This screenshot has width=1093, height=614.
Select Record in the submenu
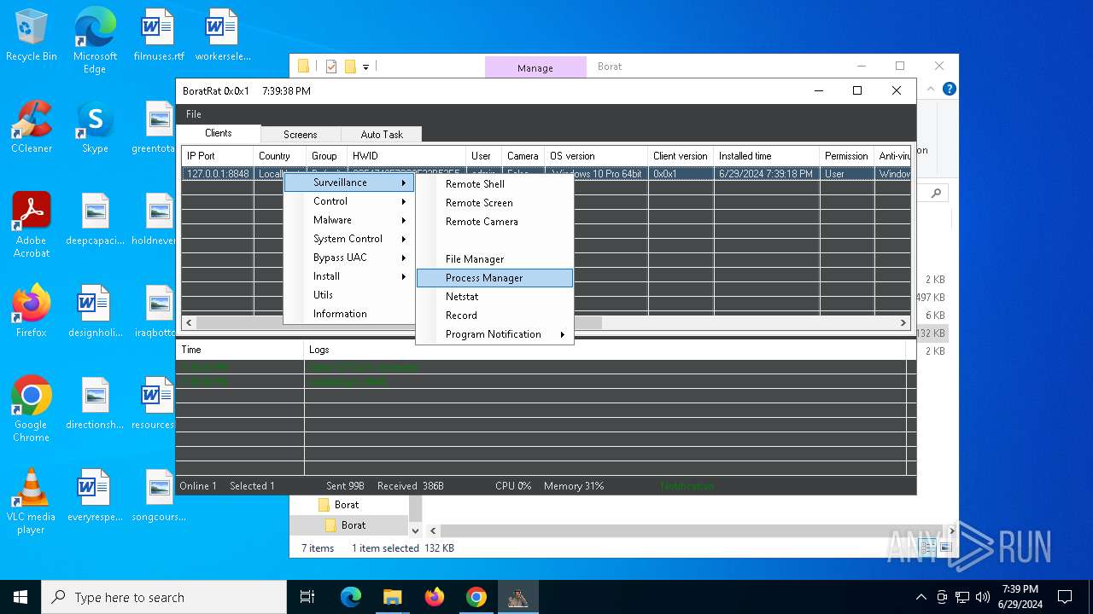coord(494,316)
